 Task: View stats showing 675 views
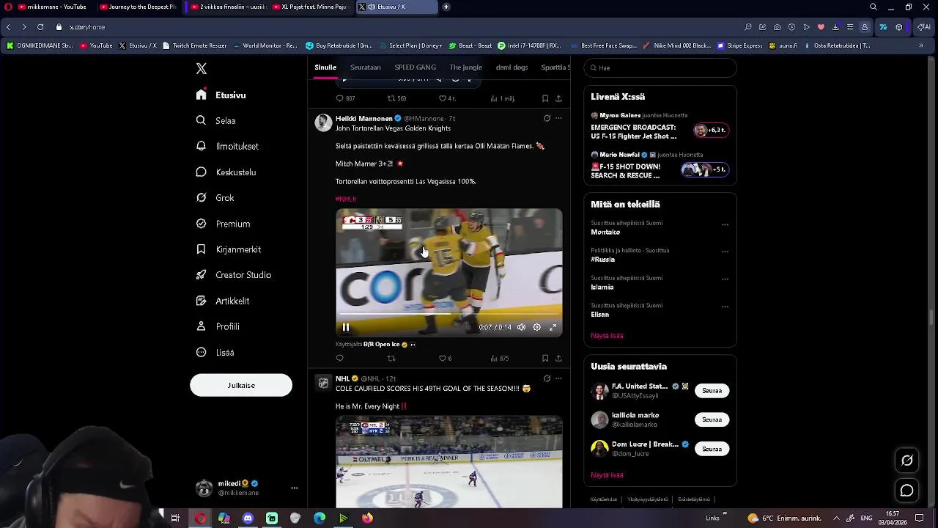coord(499,359)
